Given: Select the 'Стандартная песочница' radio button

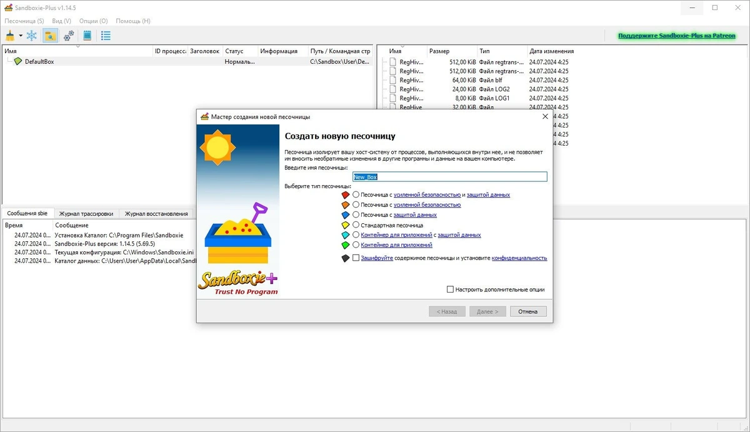Looking at the screenshot, I should tap(356, 224).
